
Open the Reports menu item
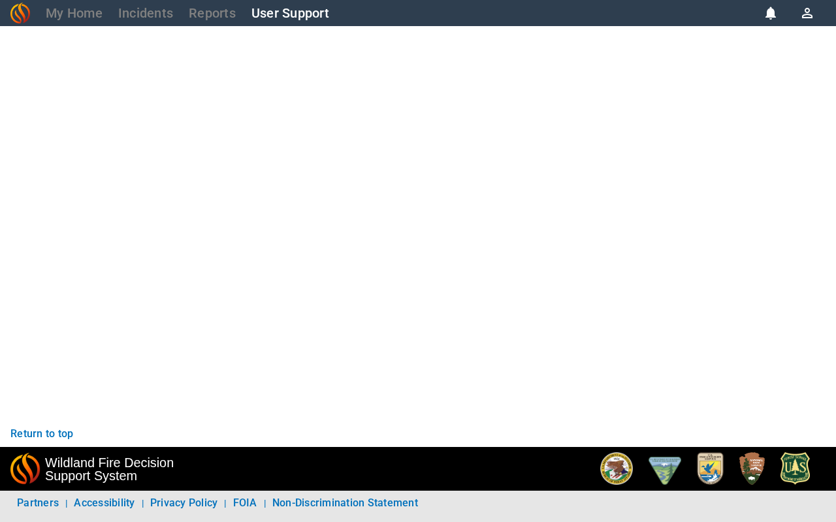click(212, 13)
